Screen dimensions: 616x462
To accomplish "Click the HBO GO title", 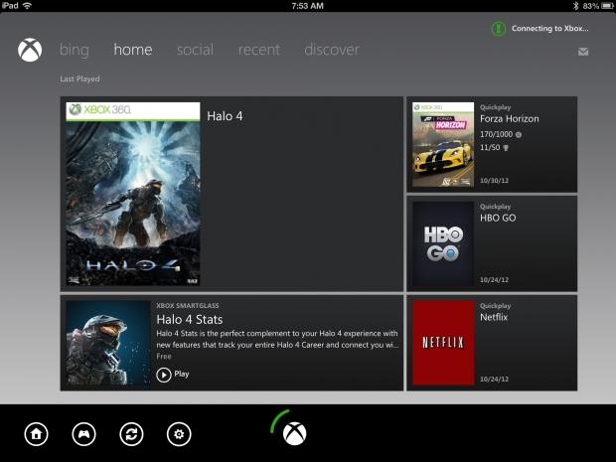I will pos(498,218).
